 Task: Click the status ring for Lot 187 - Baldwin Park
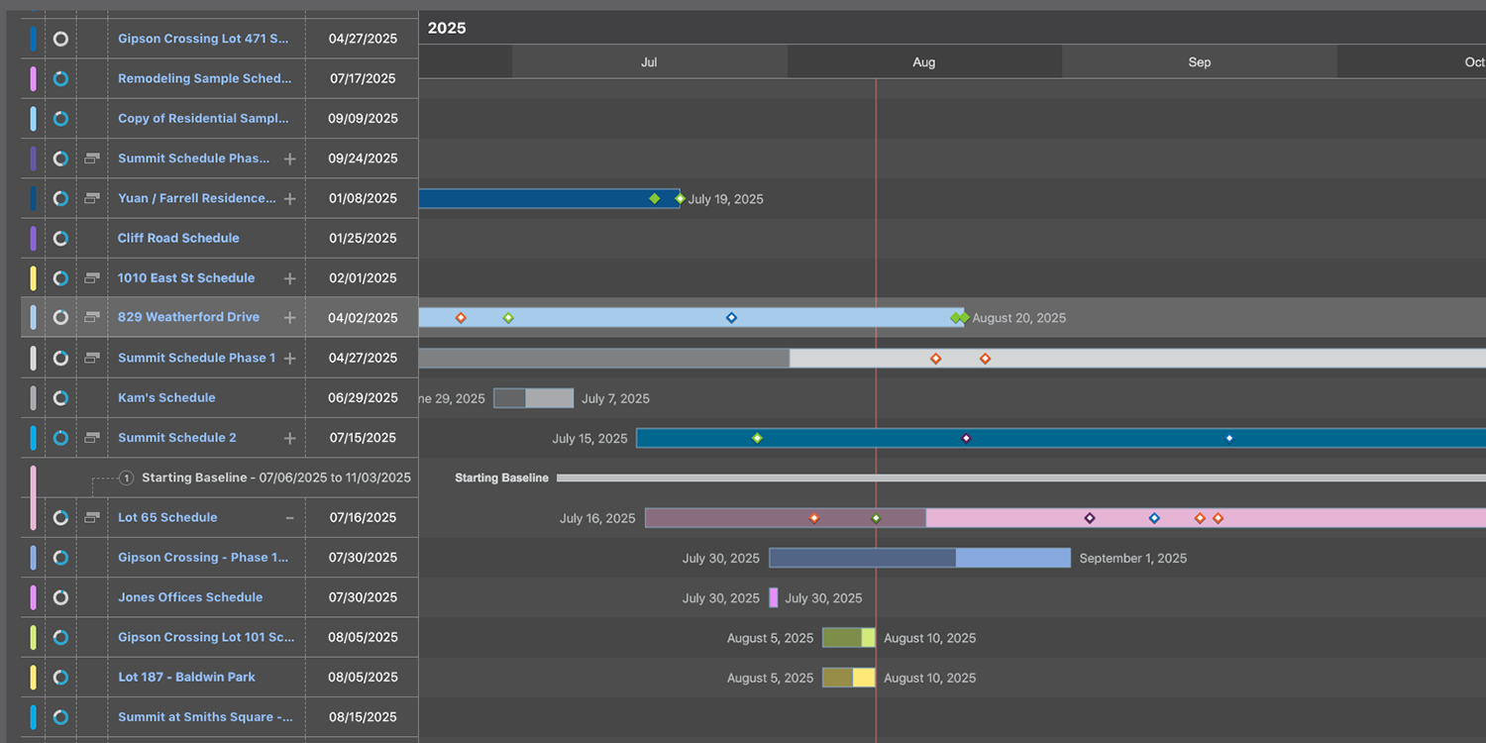pyautogui.click(x=60, y=677)
